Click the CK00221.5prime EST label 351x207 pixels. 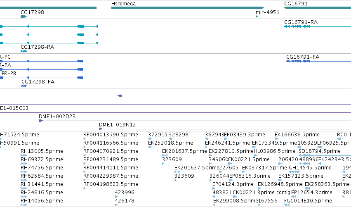point(249,159)
